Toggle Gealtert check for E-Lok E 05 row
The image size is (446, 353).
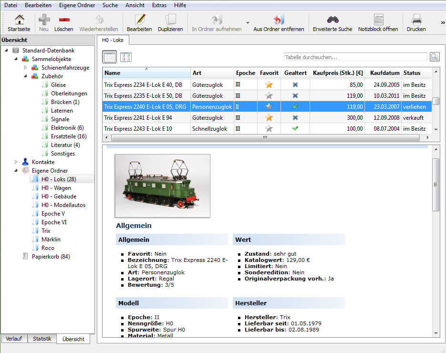(295, 106)
